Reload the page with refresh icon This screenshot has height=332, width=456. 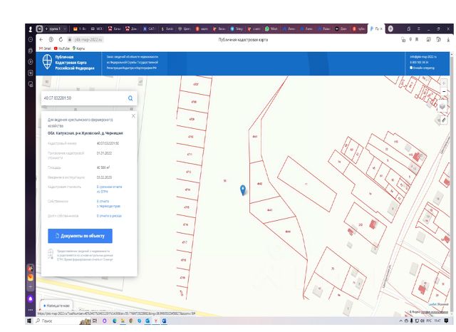click(61, 39)
